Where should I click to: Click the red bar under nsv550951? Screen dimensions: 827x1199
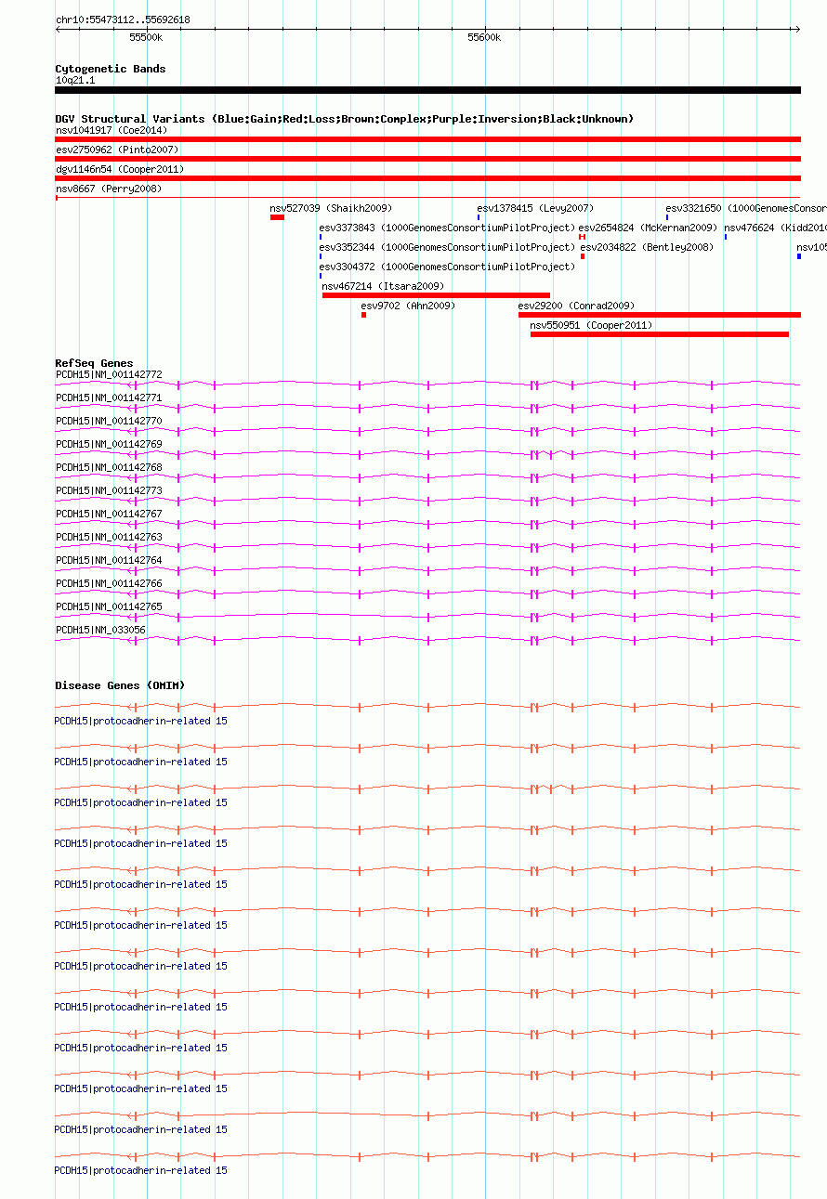click(x=660, y=334)
